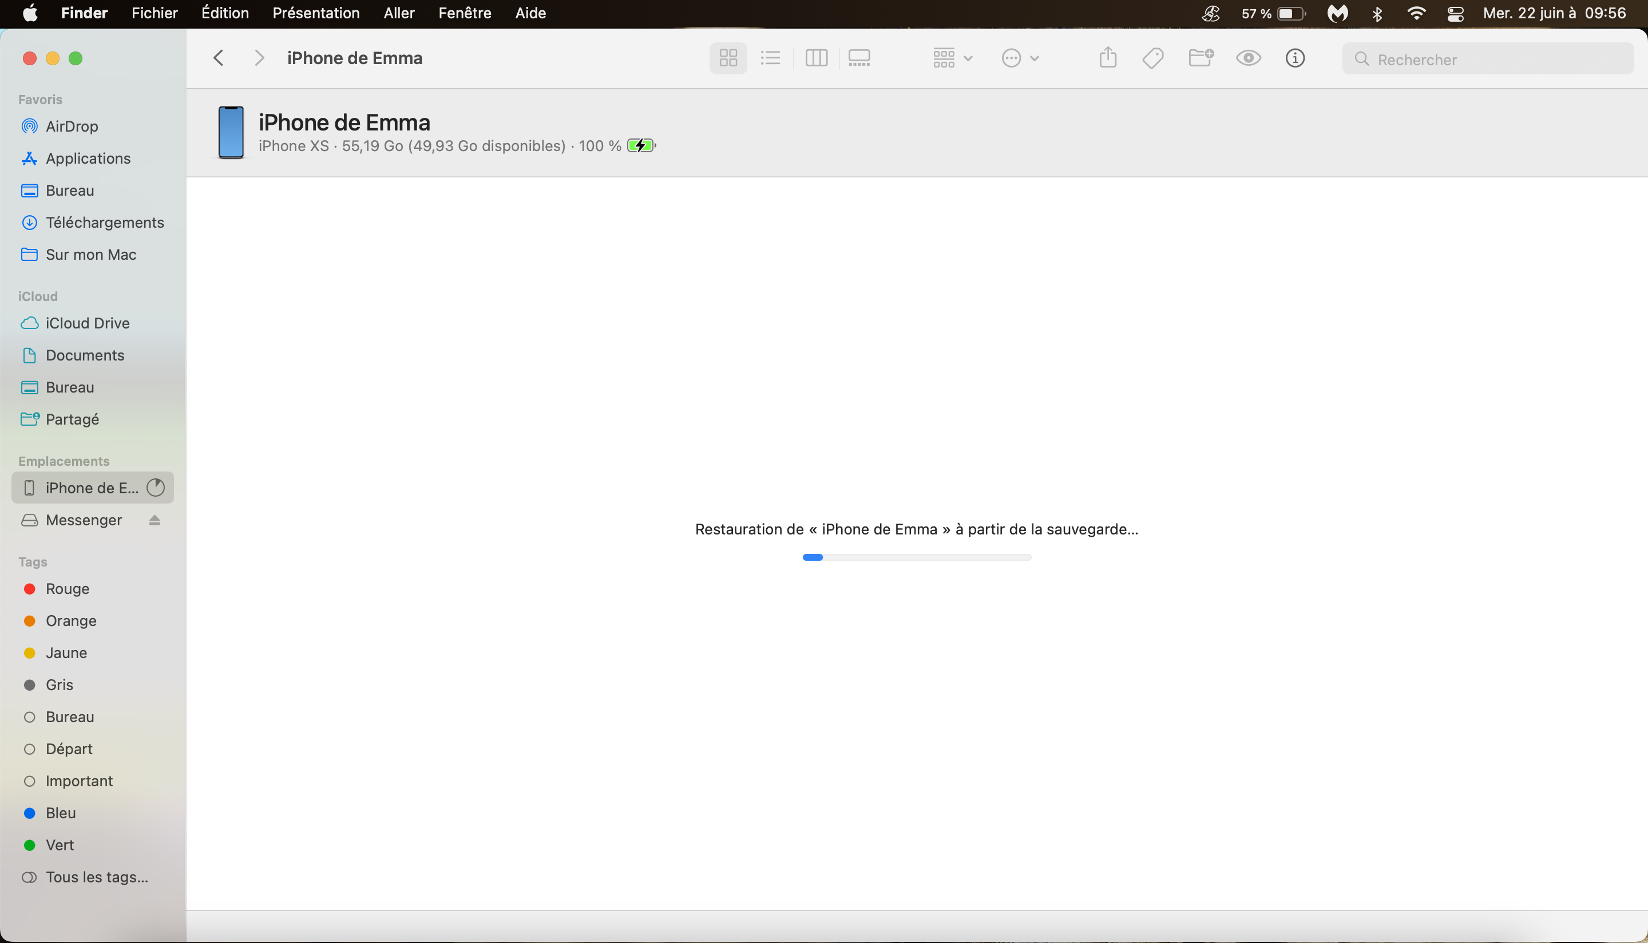Image resolution: width=1648 pixels, height=943 pixels.
Task: Go back with the chevron button
Action: [219, 58]
